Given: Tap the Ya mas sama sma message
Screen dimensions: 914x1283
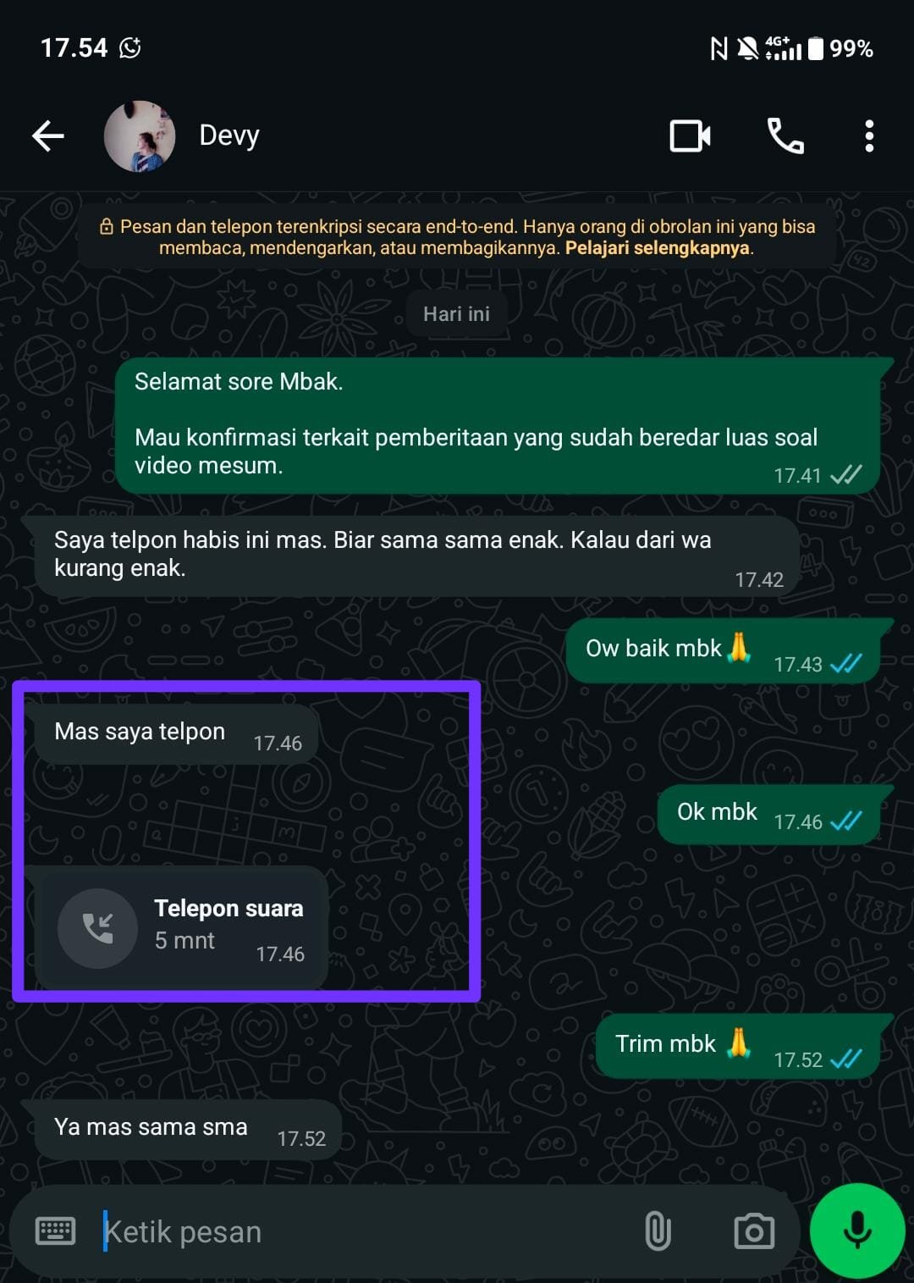Looking at the screenshot, I should click(187, 1129).
